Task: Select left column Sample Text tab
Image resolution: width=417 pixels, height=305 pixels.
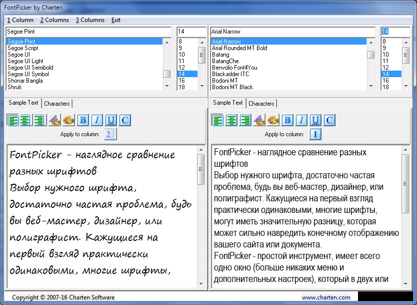Action: point(23,103)
